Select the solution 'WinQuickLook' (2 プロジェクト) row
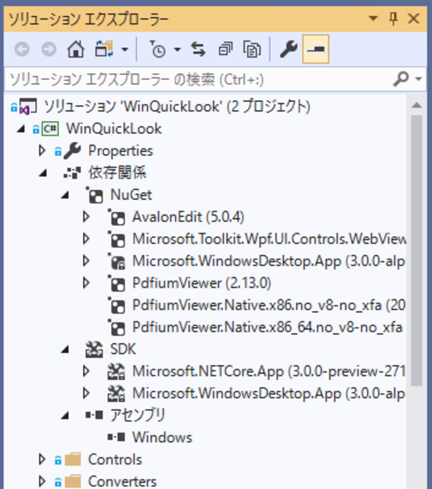Image resolution: width=432 pixels, height=489 pixels. (x=177, y=107)
